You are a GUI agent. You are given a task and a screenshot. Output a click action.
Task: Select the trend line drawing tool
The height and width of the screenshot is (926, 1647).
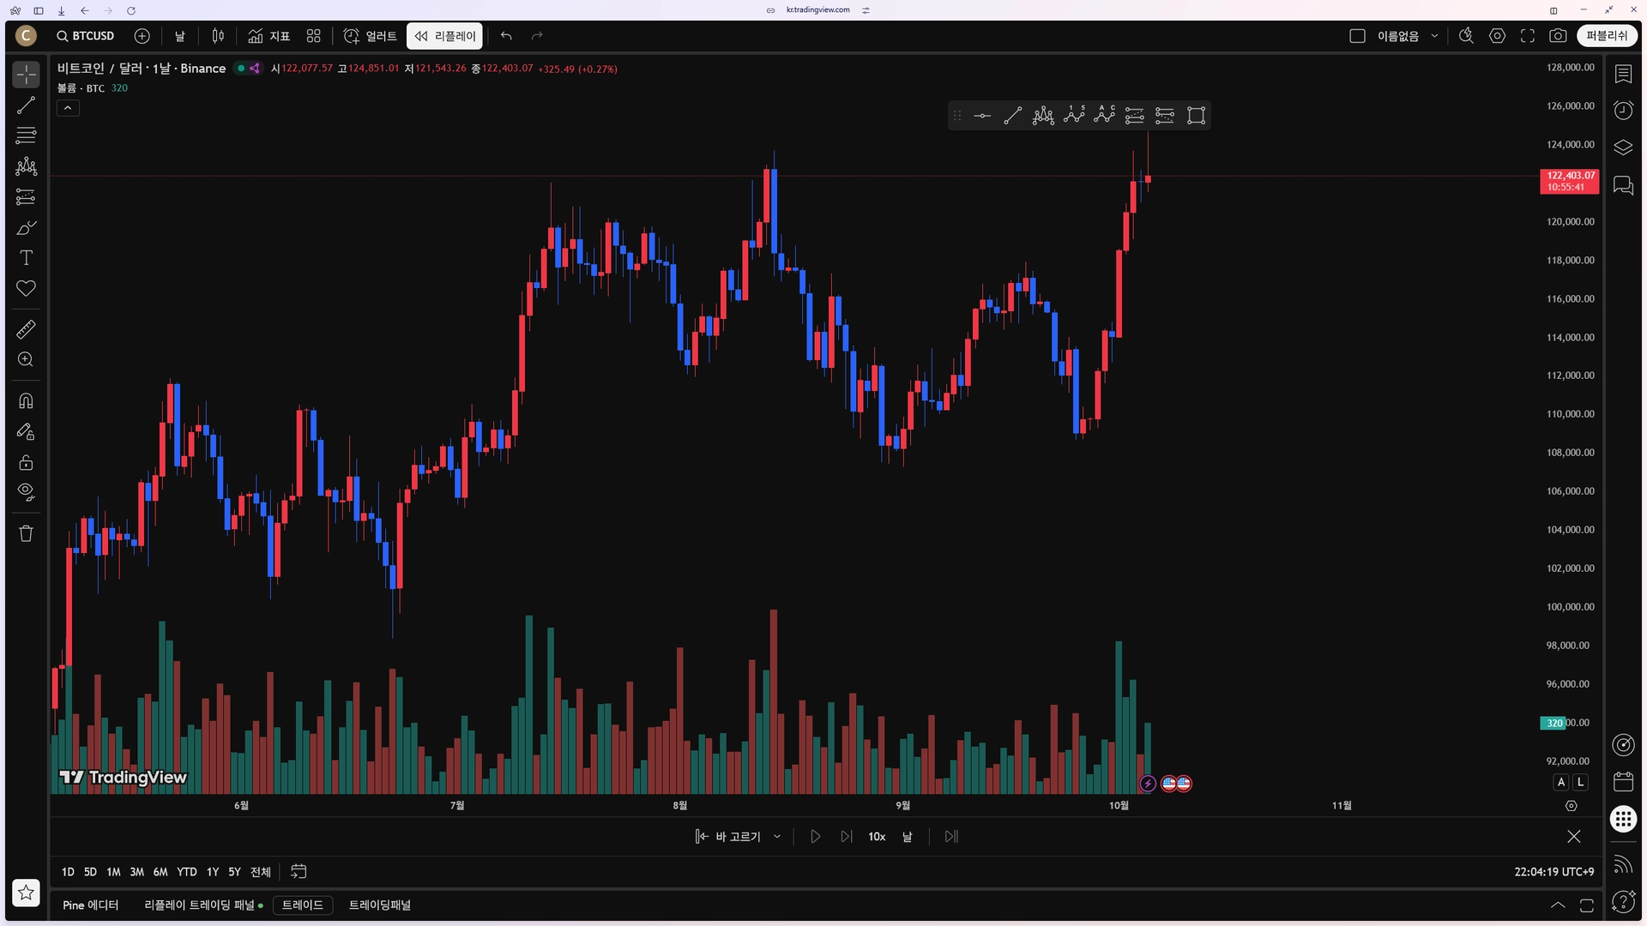point(26,105)
